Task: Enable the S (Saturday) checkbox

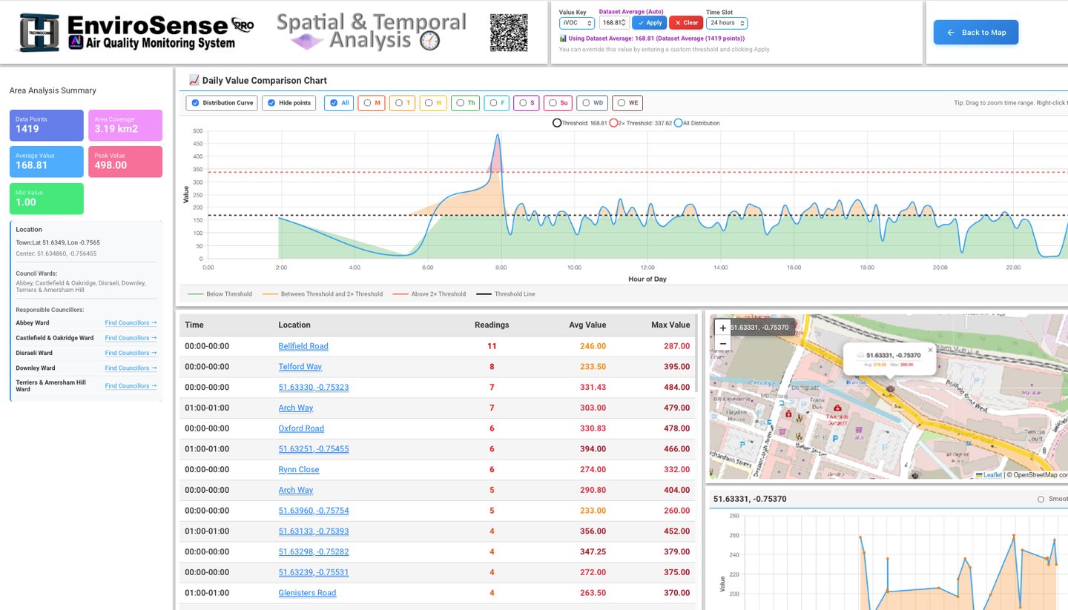Action: tap(523, 103)
